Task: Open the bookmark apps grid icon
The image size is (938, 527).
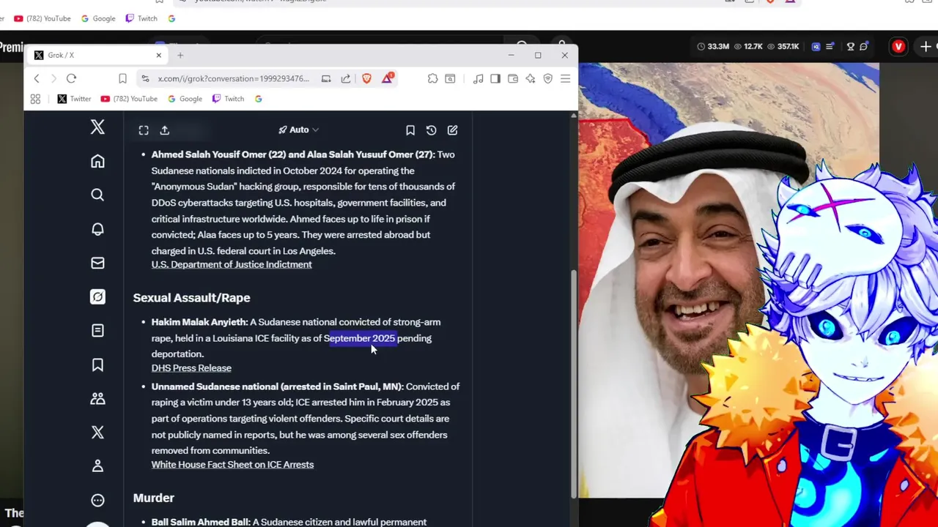Action: [35, 99]
